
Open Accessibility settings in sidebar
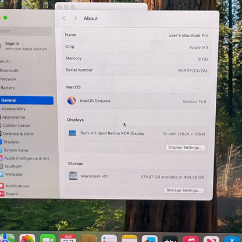[x=13, y=109]
